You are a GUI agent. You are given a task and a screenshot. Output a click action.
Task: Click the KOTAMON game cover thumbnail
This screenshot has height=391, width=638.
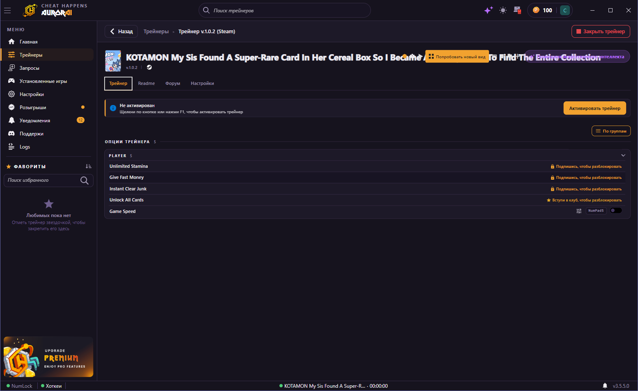click(x=113, y=61)
